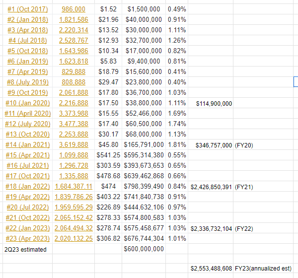Select the $600,000,000 estimate cell
This screenshot has height=278, width=298.
144,249
